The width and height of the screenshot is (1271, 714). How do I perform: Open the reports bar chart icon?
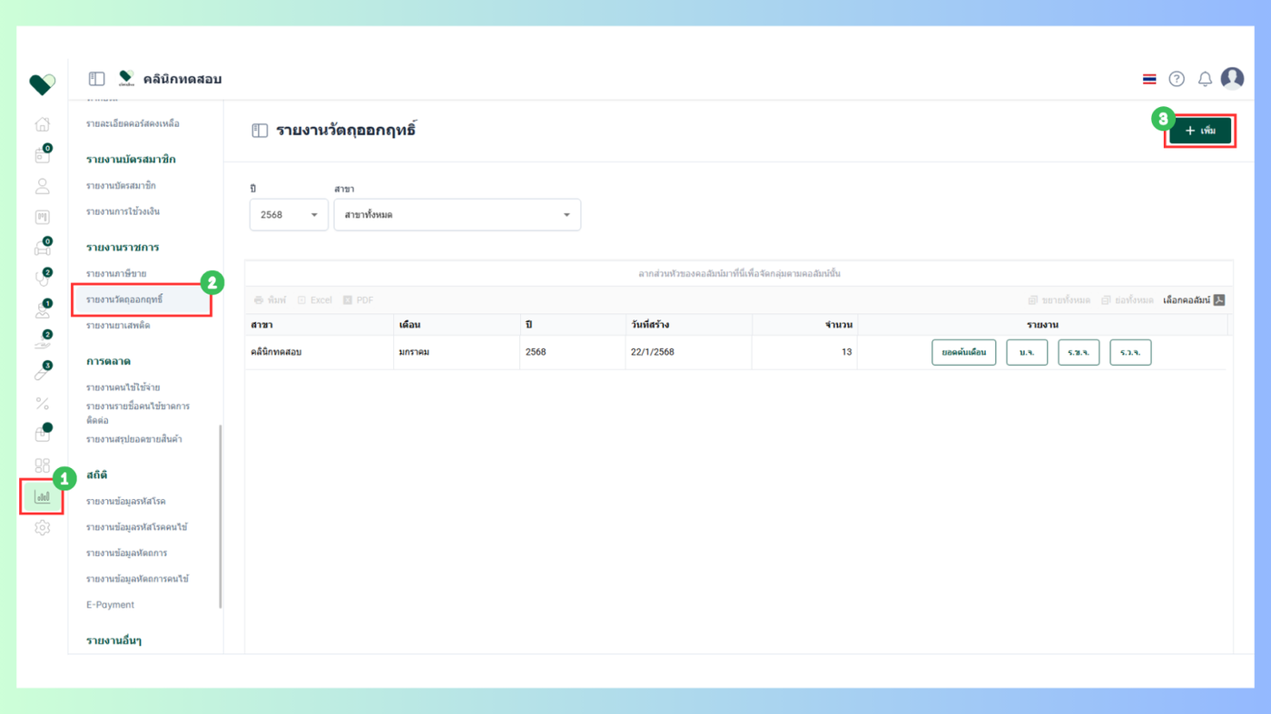(42, 497)
